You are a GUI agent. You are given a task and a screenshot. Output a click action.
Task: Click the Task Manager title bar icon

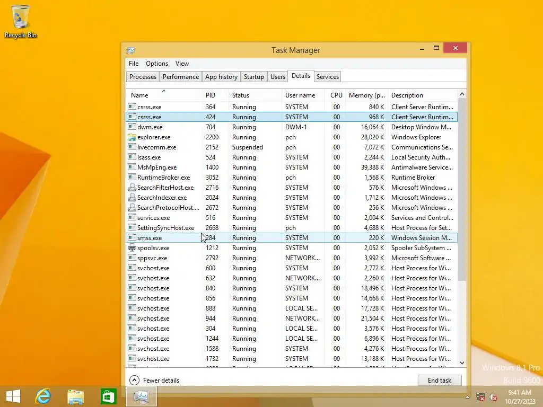pos(130,50)
